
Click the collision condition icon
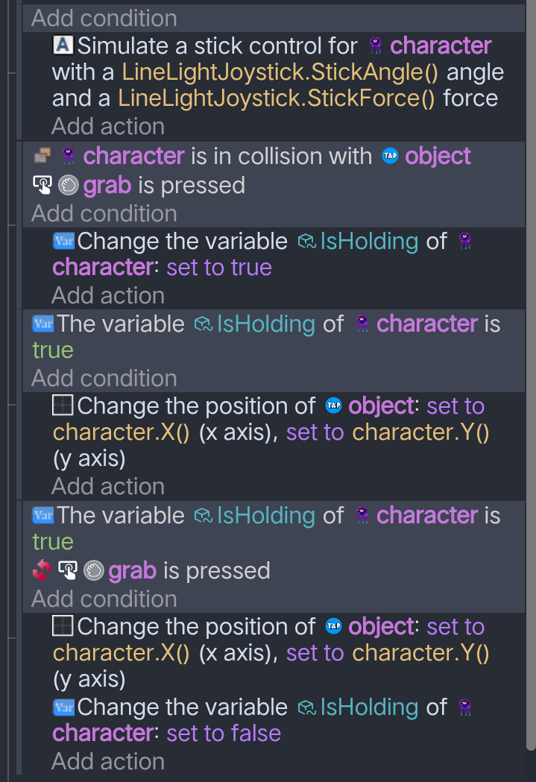42,156
